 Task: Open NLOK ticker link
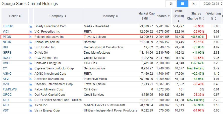coord(7,42)
